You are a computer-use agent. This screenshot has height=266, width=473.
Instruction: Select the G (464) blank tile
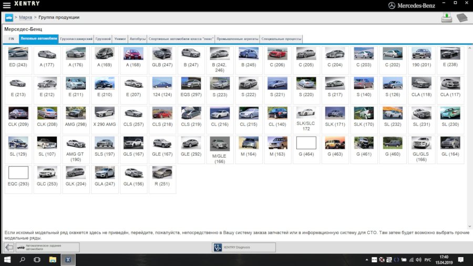(306, 150)
